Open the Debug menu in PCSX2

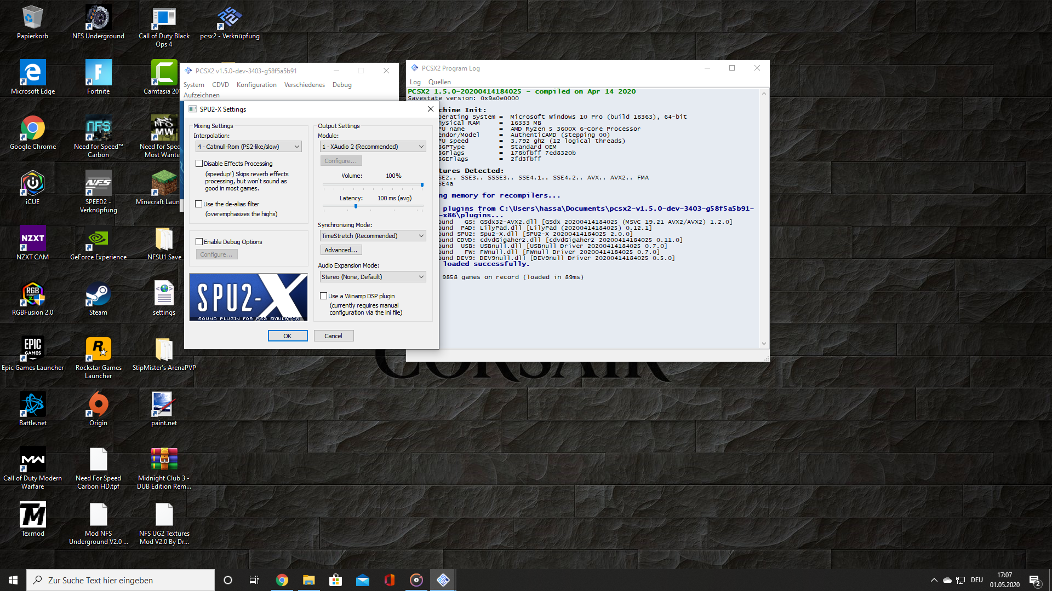pos(342,85)
